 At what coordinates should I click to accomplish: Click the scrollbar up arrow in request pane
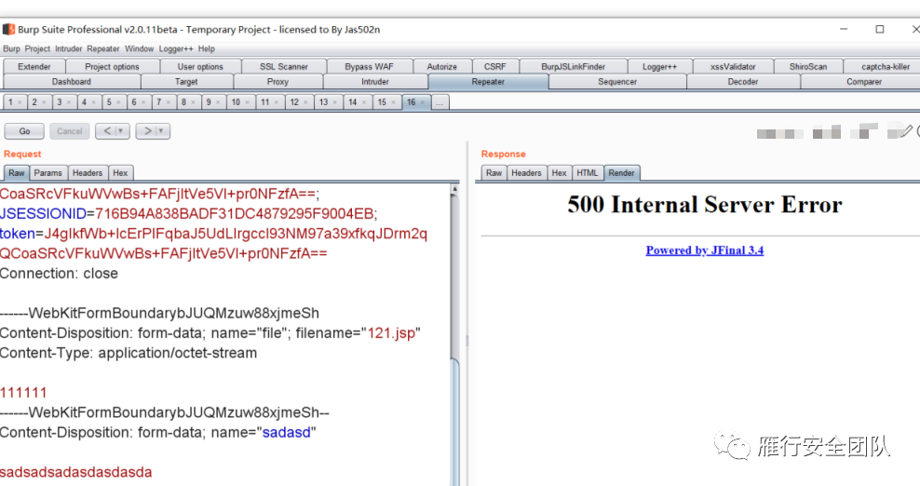pos(454,189)
